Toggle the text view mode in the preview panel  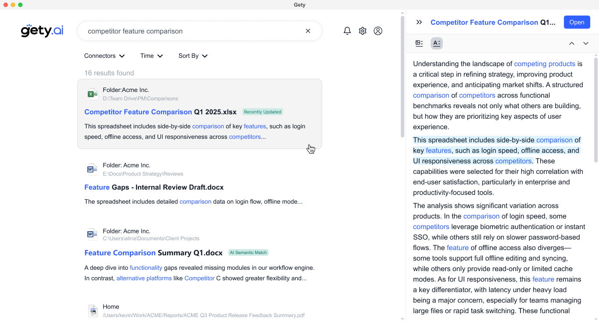(436, 43)
